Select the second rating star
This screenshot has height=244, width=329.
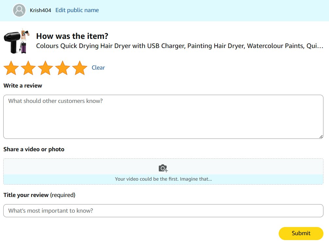click(28, 68)
